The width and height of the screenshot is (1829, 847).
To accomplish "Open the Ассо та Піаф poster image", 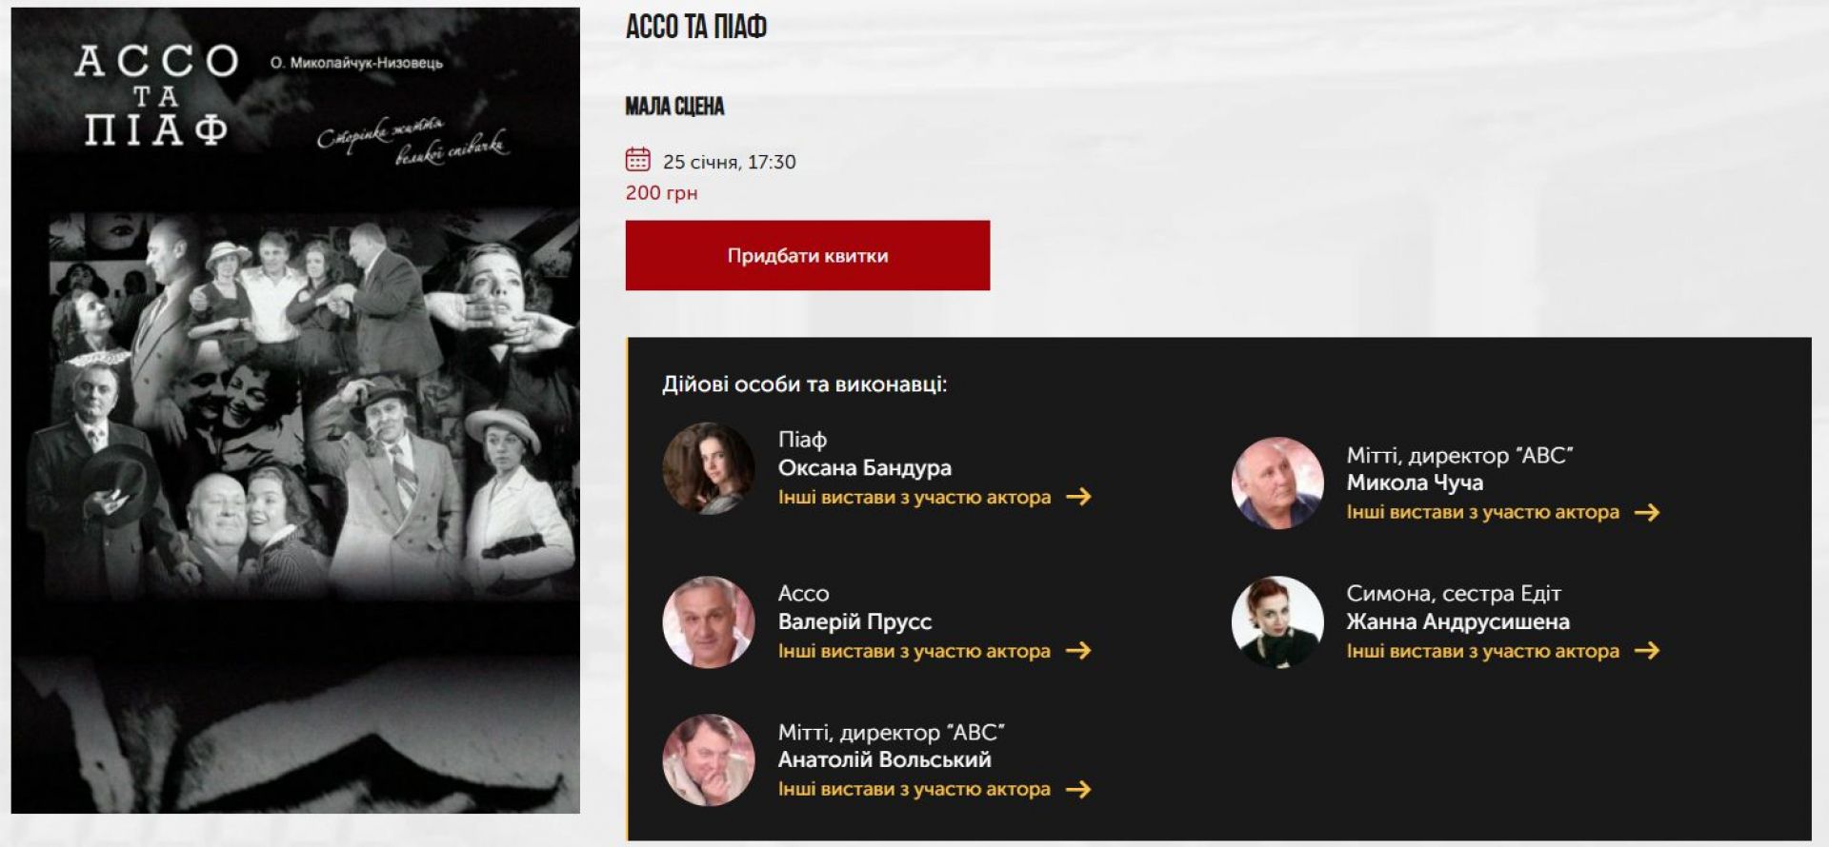I will (295, 410).
